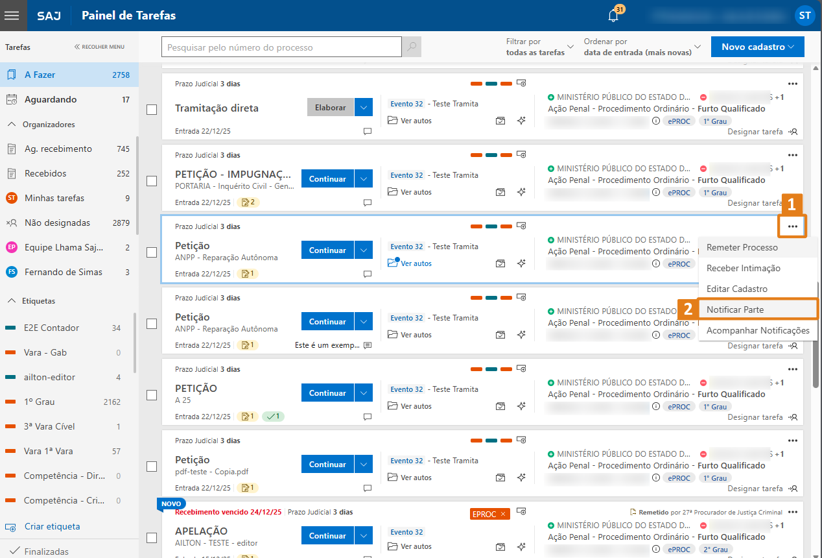Click the ST user avatar
The width and height of the screenshot is (822, 558).
coord(804,16)
